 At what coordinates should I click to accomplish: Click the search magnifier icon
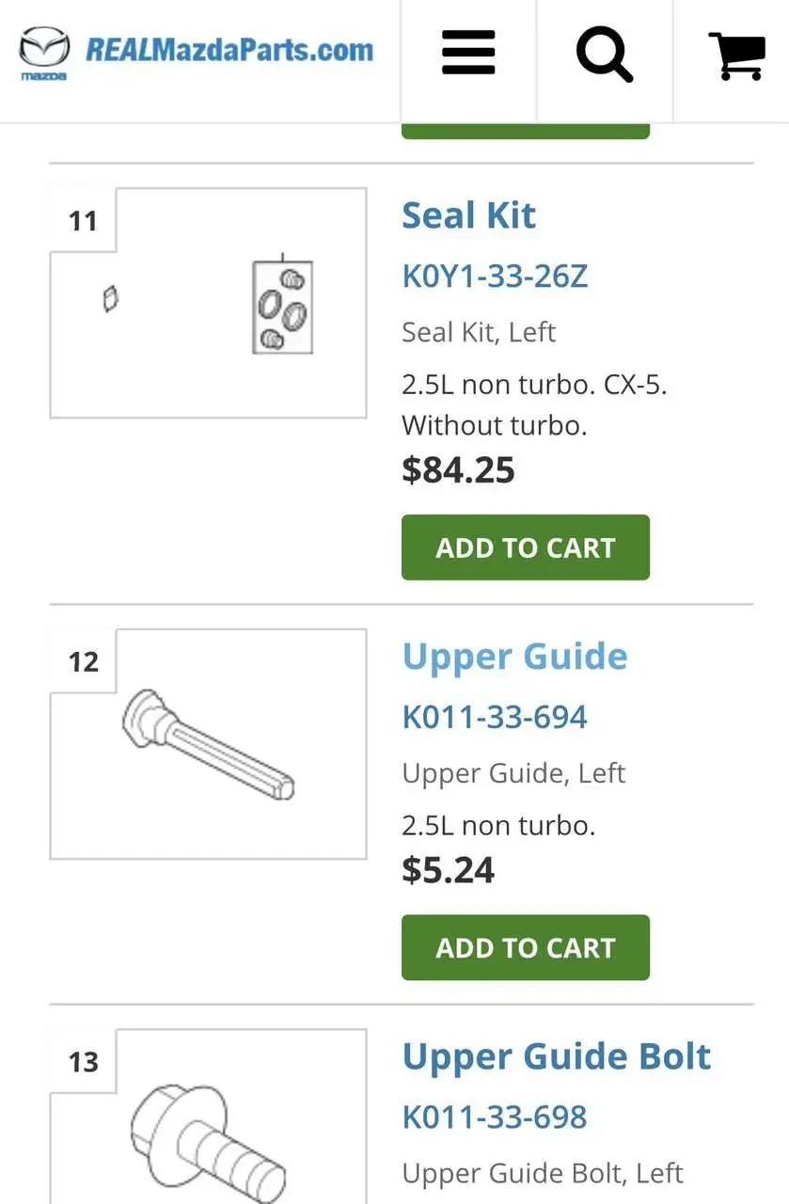[604, 53]
